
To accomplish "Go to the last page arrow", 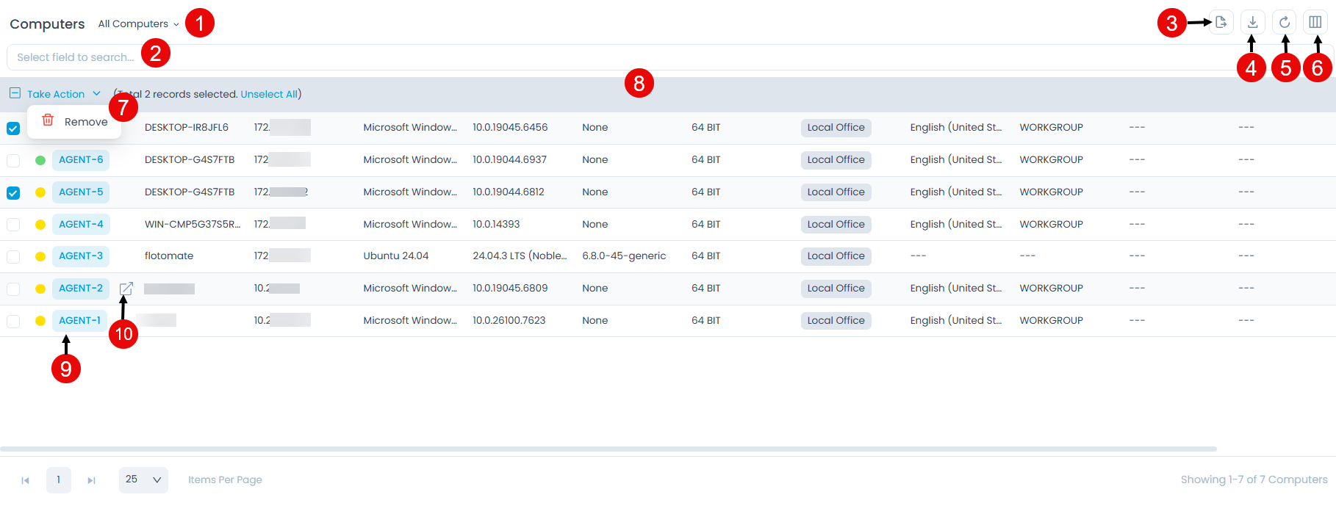I will (91, 480).
